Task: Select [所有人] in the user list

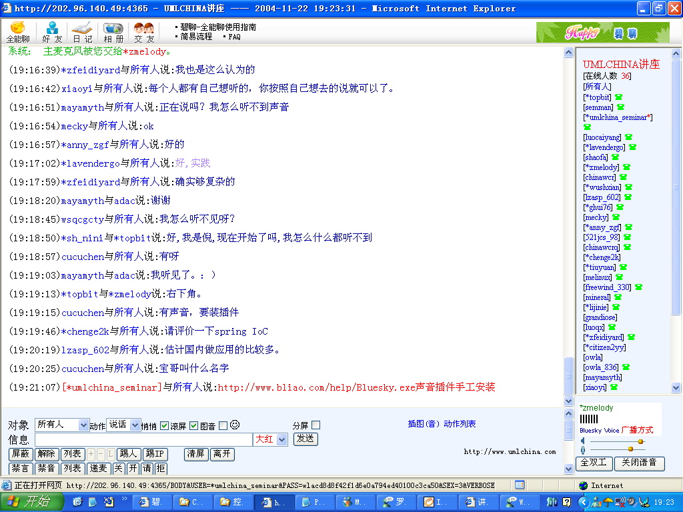Action: 597,87
